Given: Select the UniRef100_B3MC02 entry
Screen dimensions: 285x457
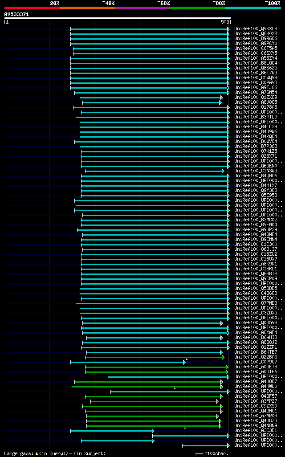Looking at the screenshot, I should 256,220.
